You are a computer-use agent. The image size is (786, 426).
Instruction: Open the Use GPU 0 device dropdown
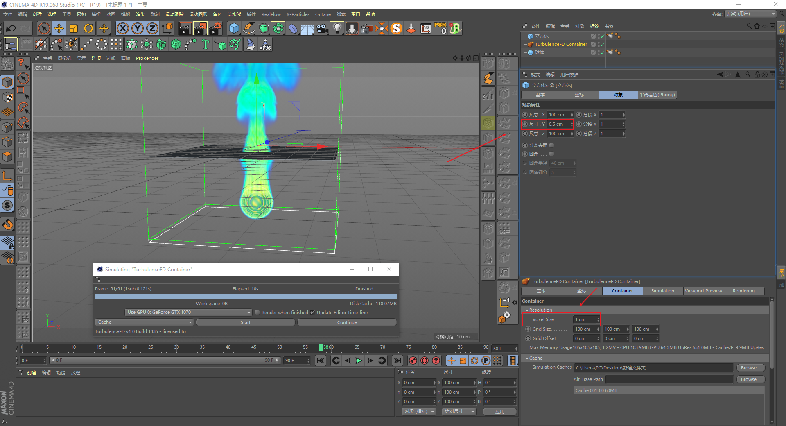pos(188,313)
